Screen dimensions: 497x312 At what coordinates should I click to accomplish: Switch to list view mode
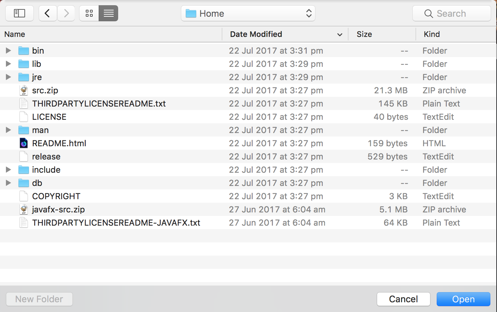(x=108, y=14)
